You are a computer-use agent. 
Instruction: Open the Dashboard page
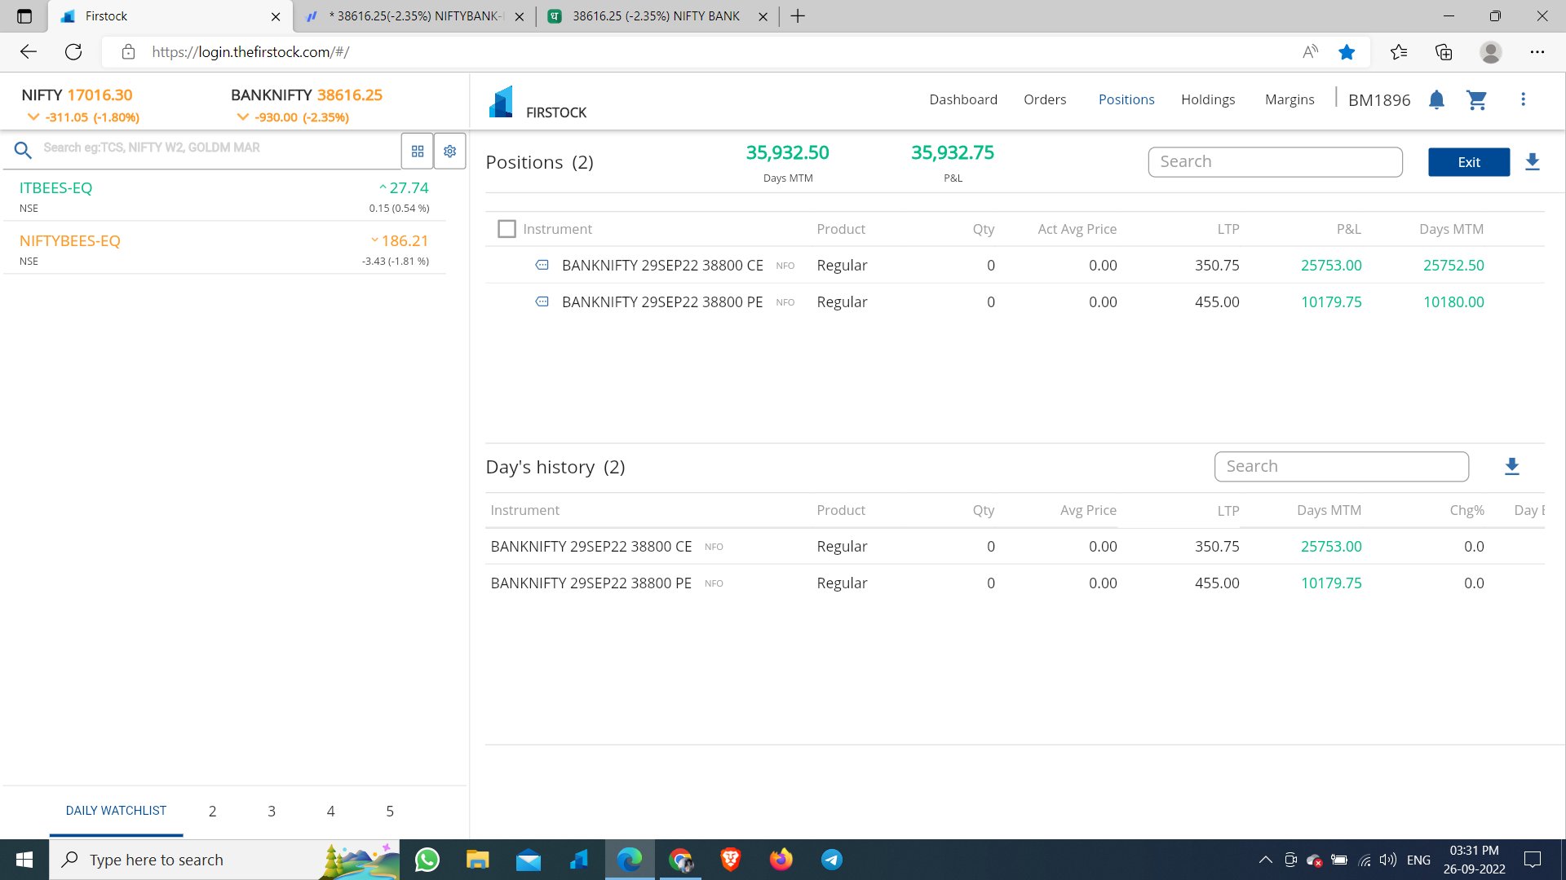tap(962, 99)
